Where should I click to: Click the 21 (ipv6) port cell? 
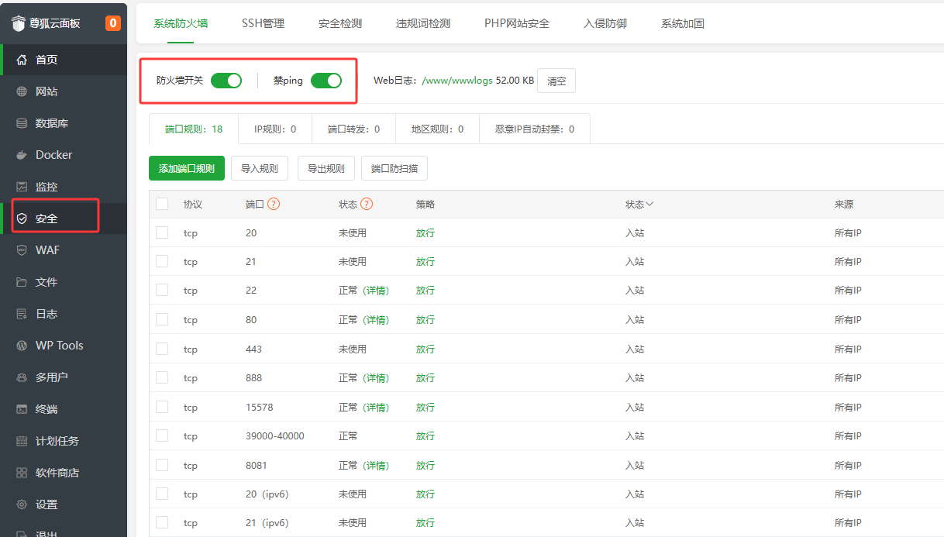click(x=267, y=523)
